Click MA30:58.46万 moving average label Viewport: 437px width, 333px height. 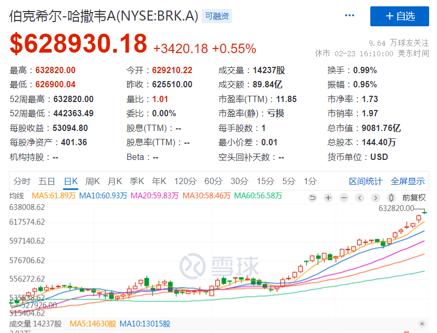(206, 196)
